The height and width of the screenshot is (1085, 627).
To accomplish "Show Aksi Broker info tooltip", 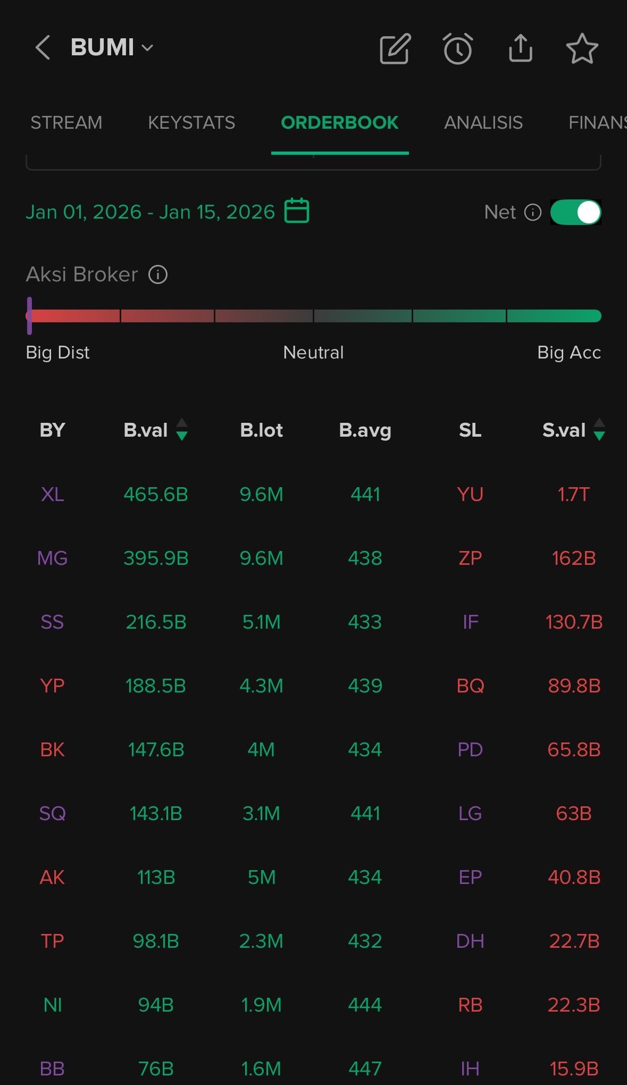I will pos(158,274).
